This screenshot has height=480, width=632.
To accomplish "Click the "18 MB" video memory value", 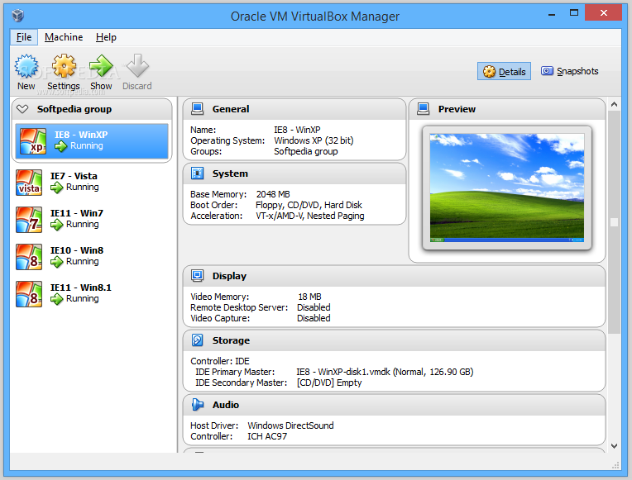I will coord(309,297).
